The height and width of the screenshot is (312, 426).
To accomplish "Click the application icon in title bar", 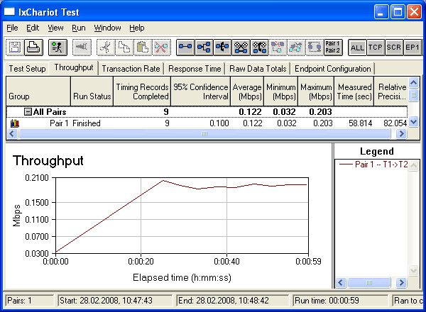I will (9, 11).
